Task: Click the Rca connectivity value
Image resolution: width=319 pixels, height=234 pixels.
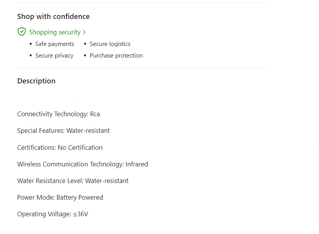Action: [x=95, y=114]
